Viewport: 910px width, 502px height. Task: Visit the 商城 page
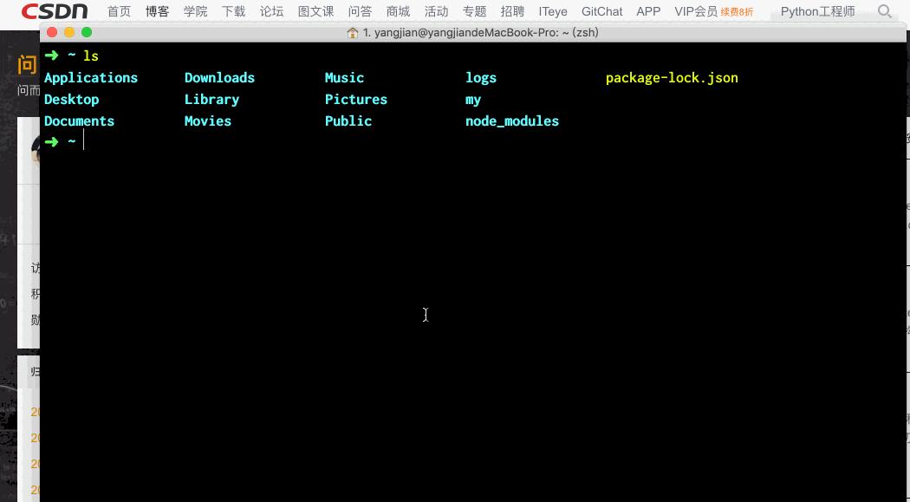pos(398,11)
